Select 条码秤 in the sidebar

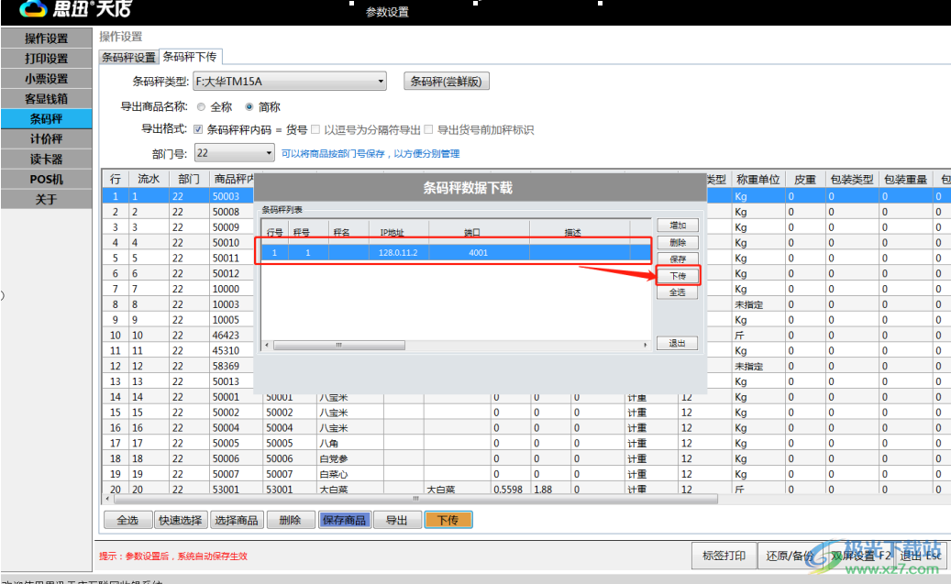click(46, 118)
